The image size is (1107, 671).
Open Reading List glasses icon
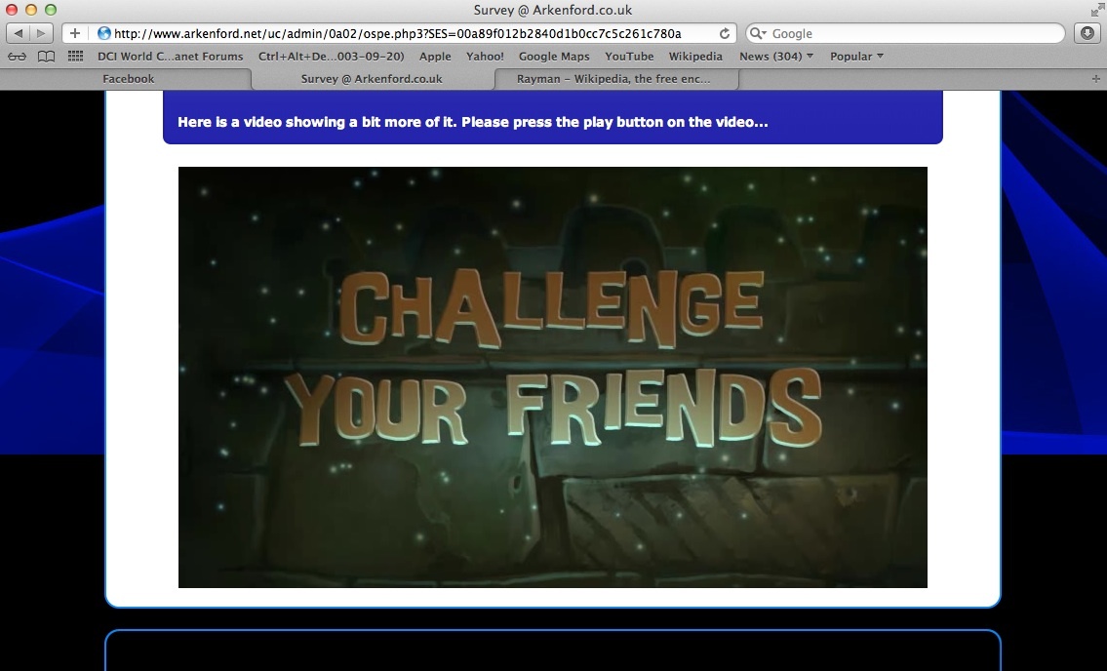coord(17,57)
